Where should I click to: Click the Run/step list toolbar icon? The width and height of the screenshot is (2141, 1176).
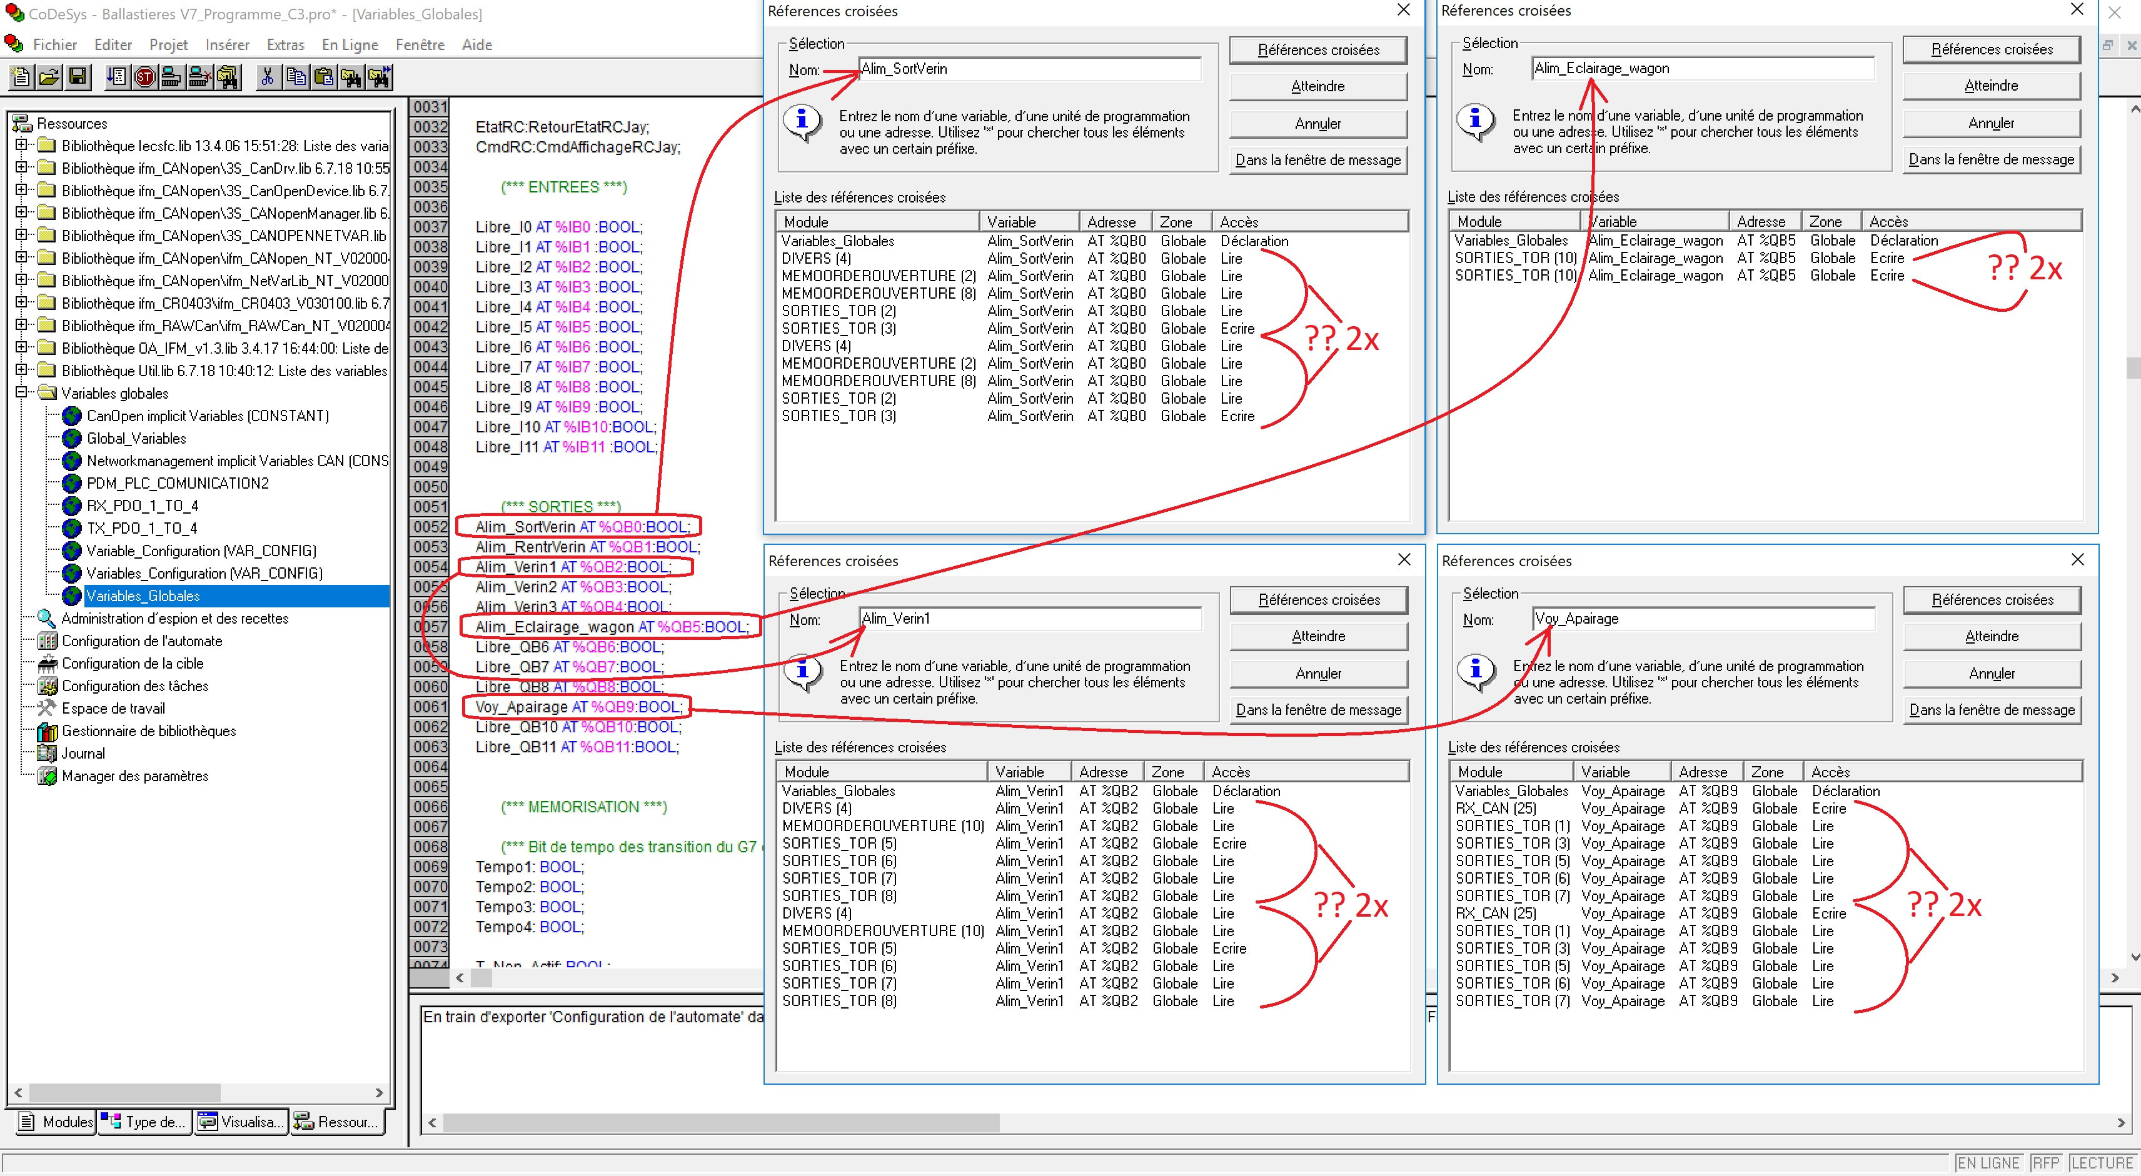click(x=117, y=77)
